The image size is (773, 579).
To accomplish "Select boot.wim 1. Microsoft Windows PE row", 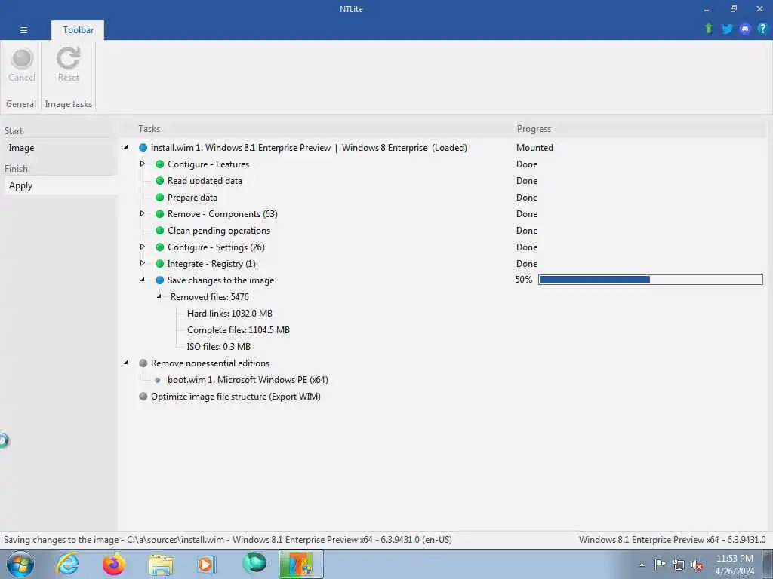I will (248, 380).
